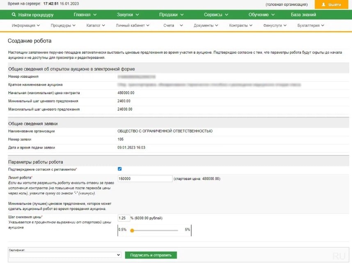Click the Лимит робота input field
This screenshot has width=352, height=264.
click(145, 179)
